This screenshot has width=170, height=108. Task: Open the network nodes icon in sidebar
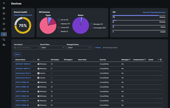point(4,29)
